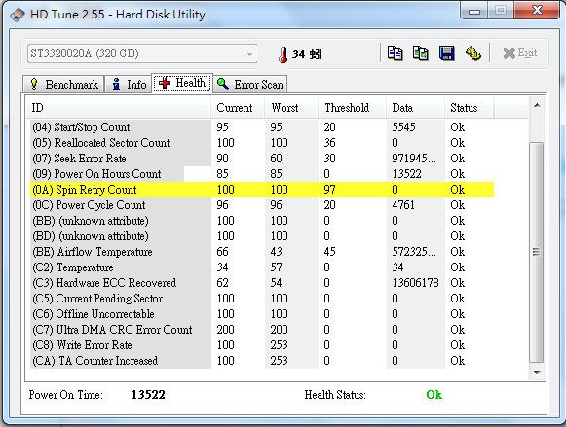Click the data value 4761

403,205
